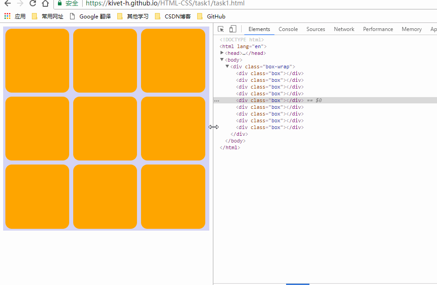Activate the inspect element picker tool
The width and height of the screenshot is (437, 285).
[221, 29]
